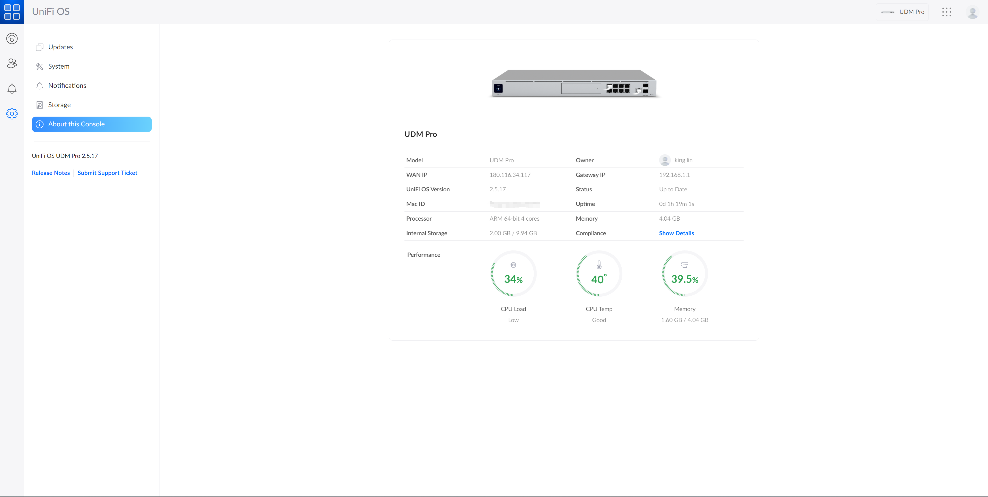This screenshot has width=988, height=497.
Task: Open the user profile avatar menu
Action: tap(972, 12)
